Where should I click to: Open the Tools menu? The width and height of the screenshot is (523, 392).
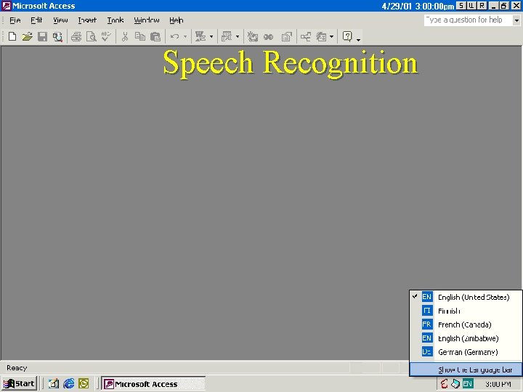click(115, 20)
